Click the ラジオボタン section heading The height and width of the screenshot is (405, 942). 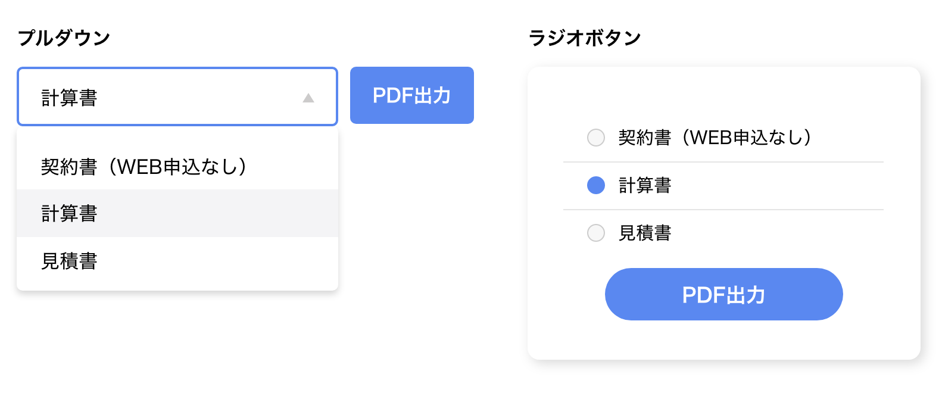point(584,37)
